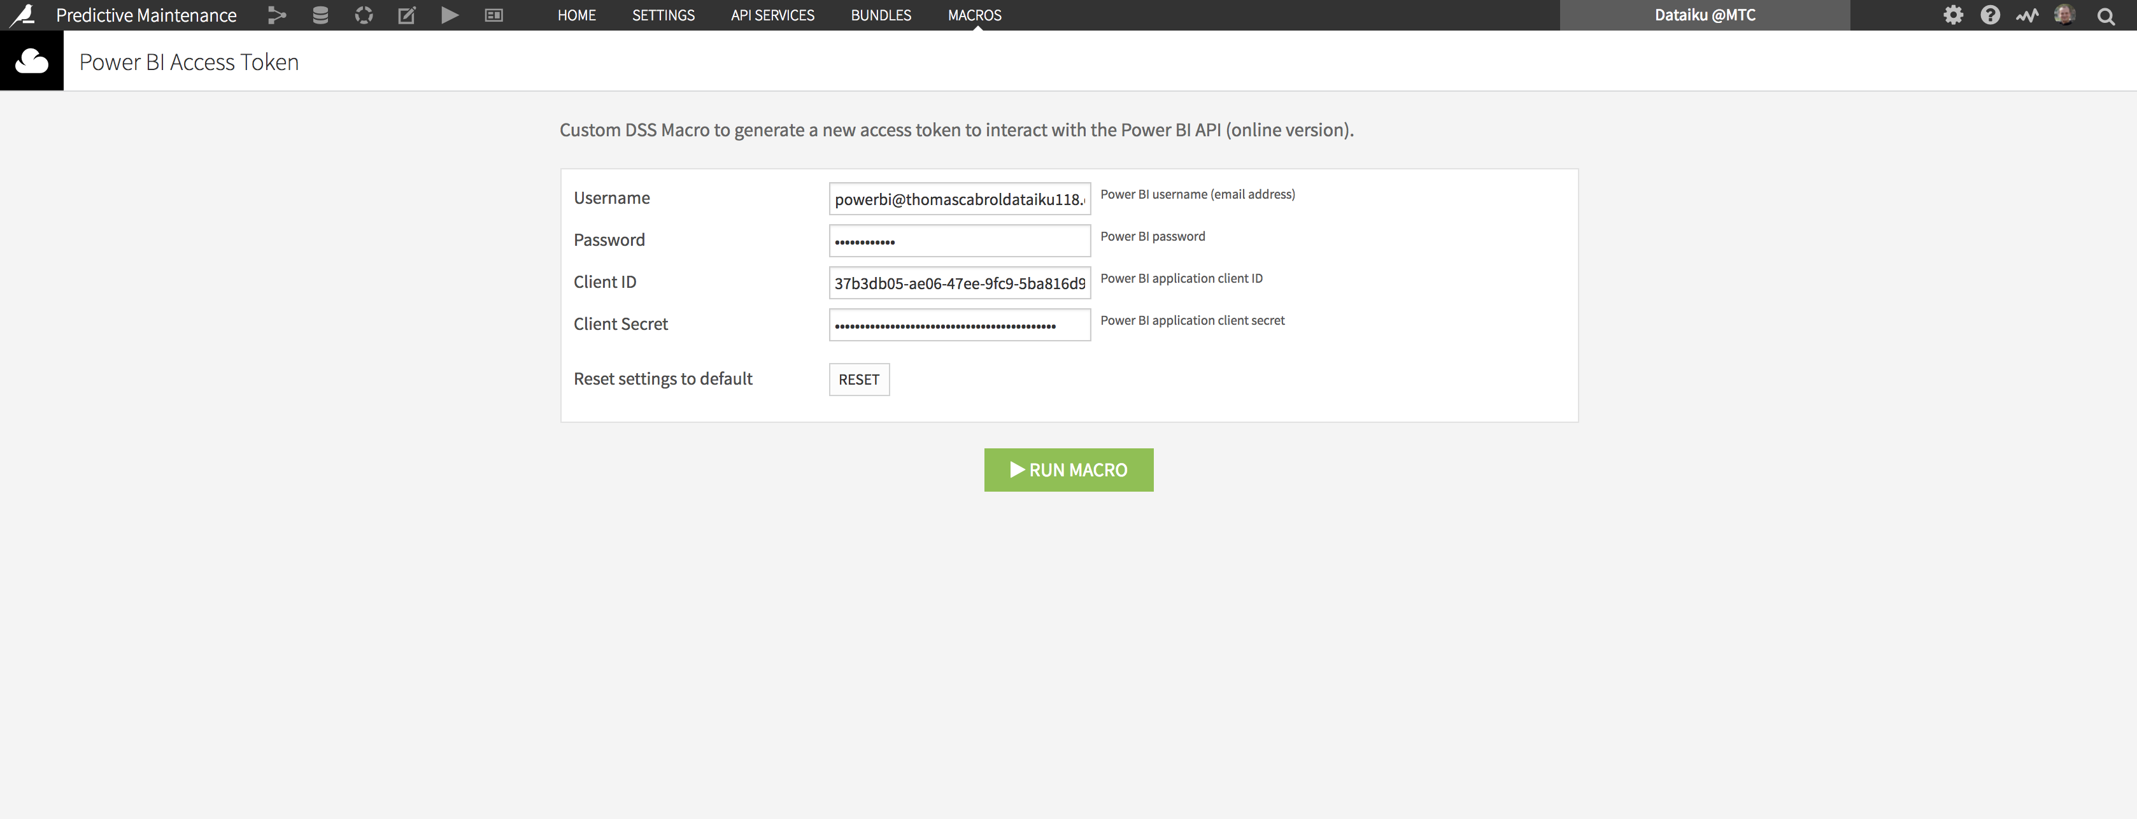Screen dimensions: 2137x819
Task: Open the Datasets stack icon
Action: coord(320,15)
